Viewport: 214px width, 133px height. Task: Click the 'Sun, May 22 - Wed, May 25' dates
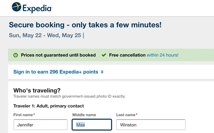click(x=45, y=35)
